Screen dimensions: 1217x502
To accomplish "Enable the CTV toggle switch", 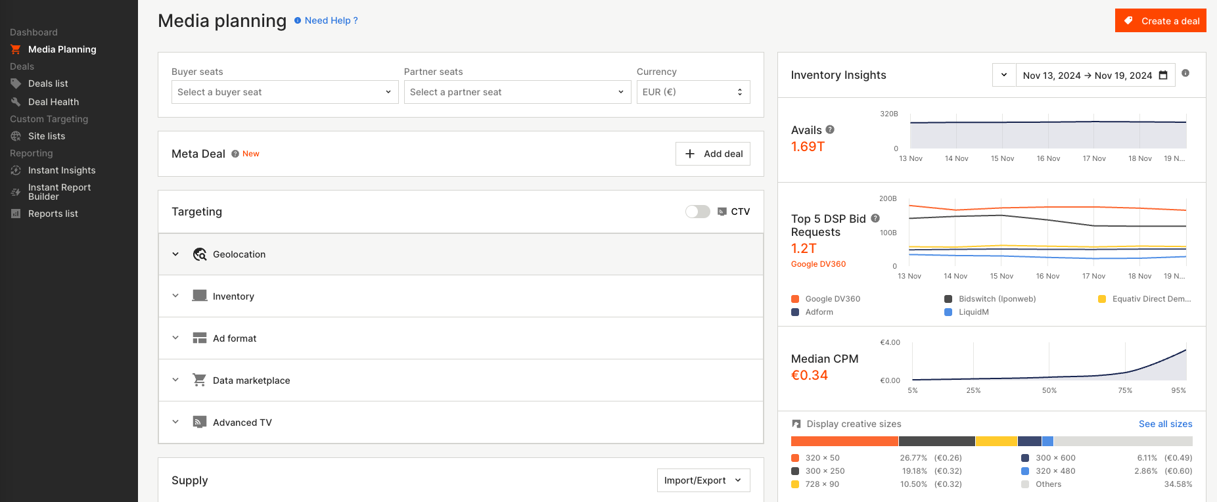I will tap(697, 212).
